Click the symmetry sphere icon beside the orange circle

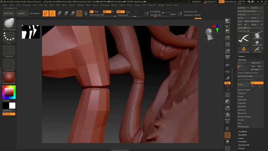tap(86, 13)
